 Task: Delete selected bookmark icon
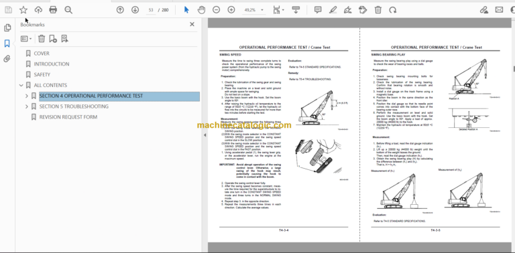tap(42, 39)
